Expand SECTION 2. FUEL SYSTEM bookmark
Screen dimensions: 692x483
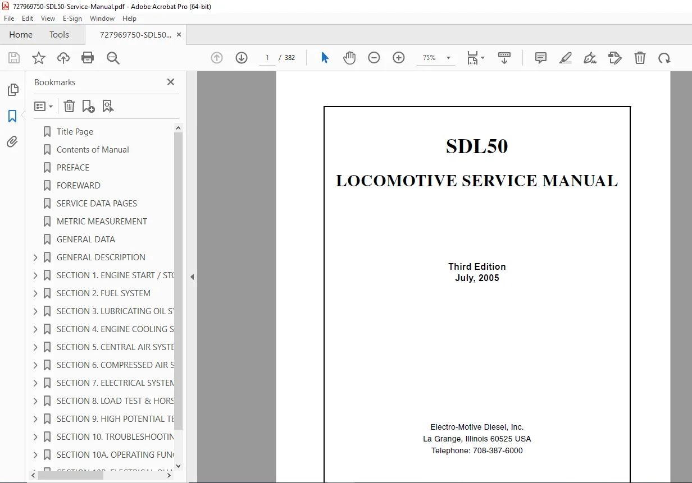(35, 293)
